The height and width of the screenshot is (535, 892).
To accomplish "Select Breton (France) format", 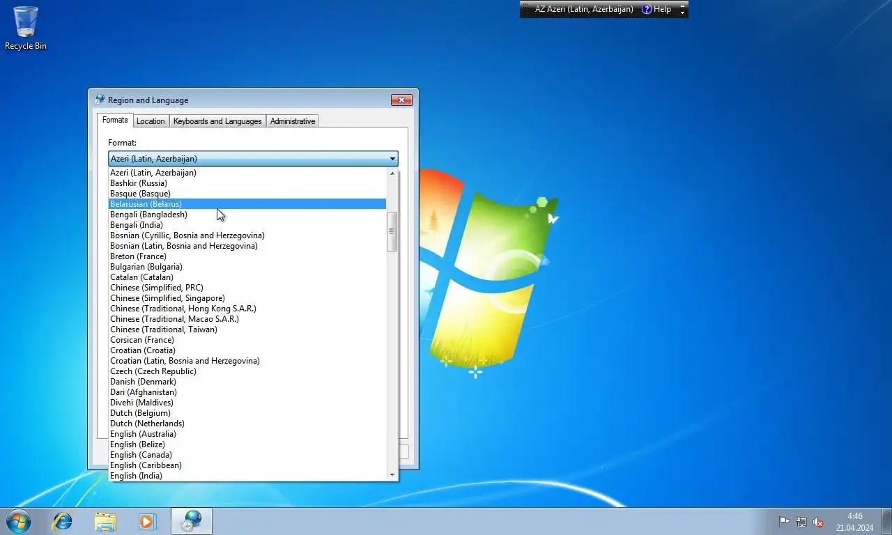I will tap(247, 256).
